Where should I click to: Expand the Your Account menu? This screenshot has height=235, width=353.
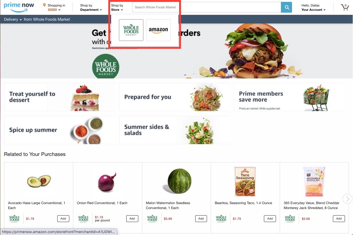tap(313, 7)
